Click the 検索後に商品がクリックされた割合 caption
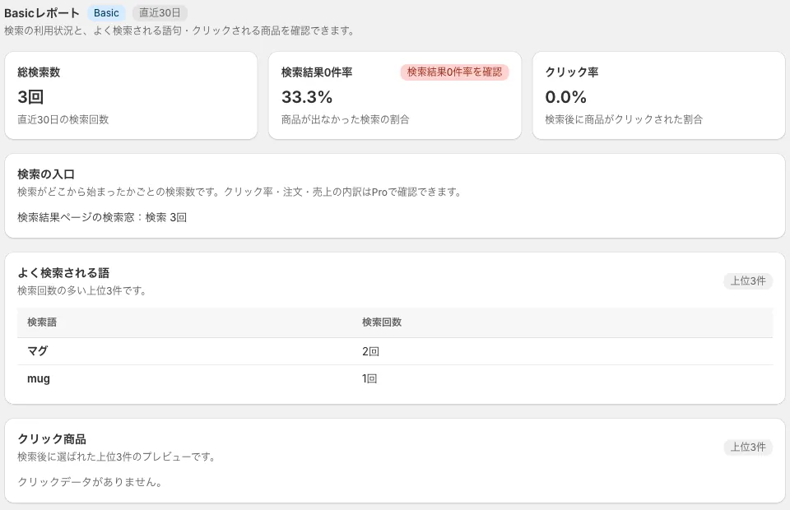Viewport: 790px width, 510px height. point(624,119)
